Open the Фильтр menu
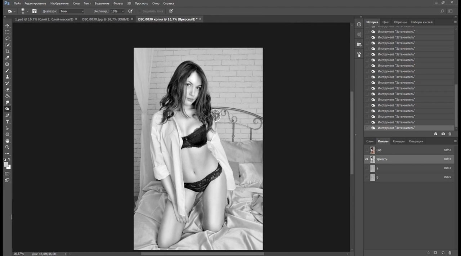Image resolution: width=461 pixels, height=256 pixels. 118,3
